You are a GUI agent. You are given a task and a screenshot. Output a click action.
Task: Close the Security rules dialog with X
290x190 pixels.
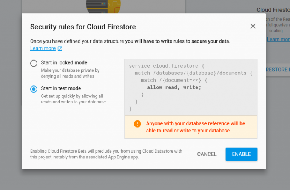point(253,26)
